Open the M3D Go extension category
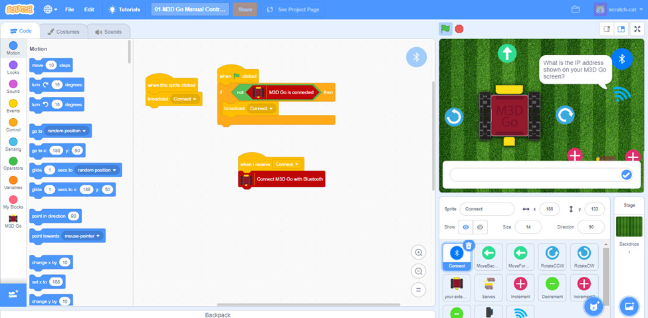The width and height of the screenshot is (648, 318). tap(13, 222)
